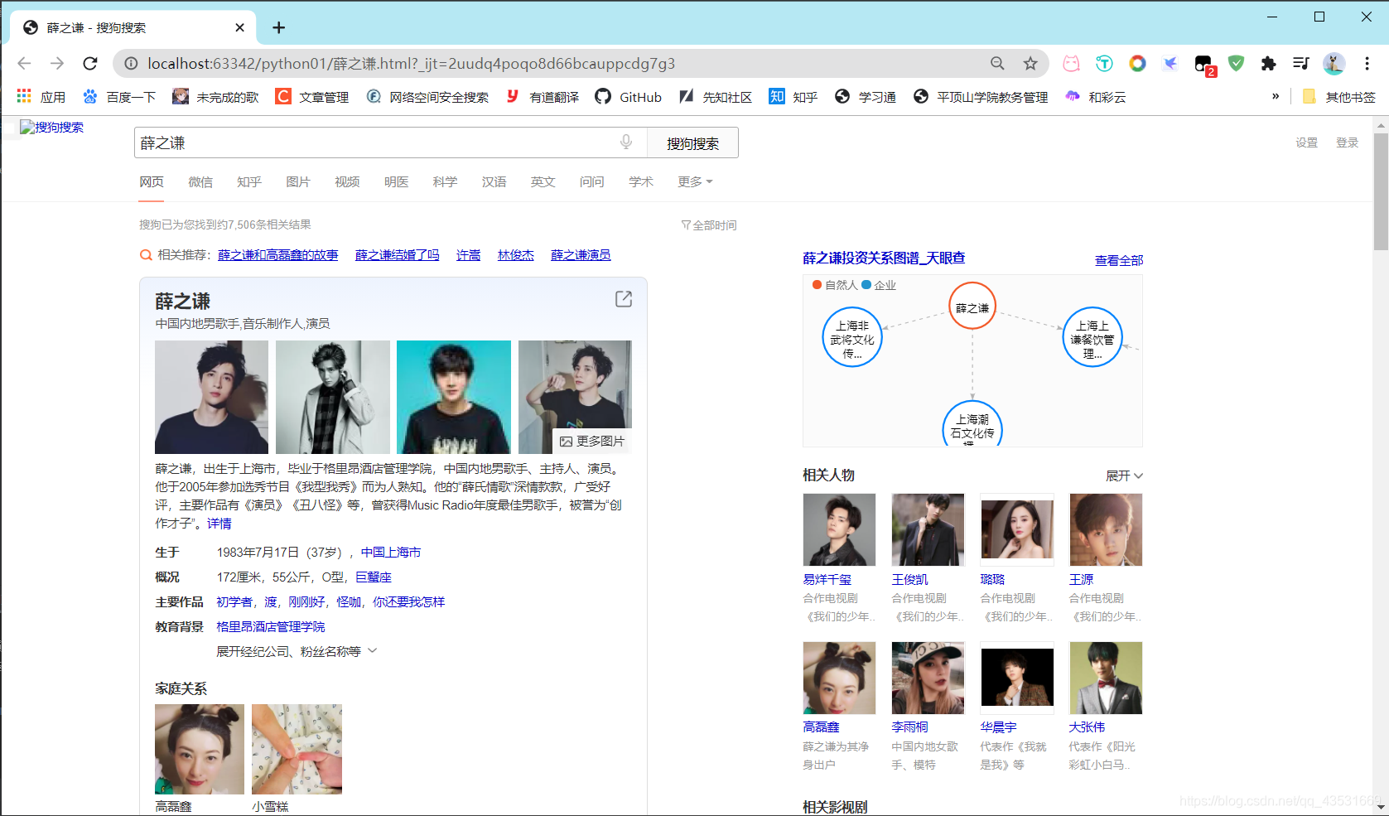The width and height of the screenshot is (1389, 816).
Task: Click the browser back arrow
Action: [24, 64]
